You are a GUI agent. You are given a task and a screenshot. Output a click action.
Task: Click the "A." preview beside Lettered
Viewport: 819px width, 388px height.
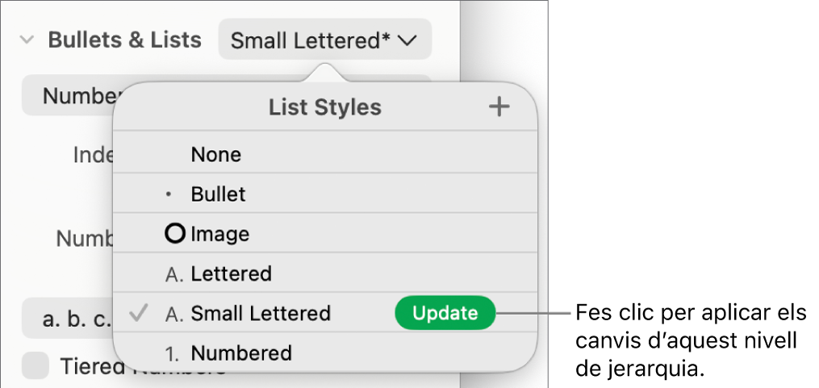coord(174,274)
